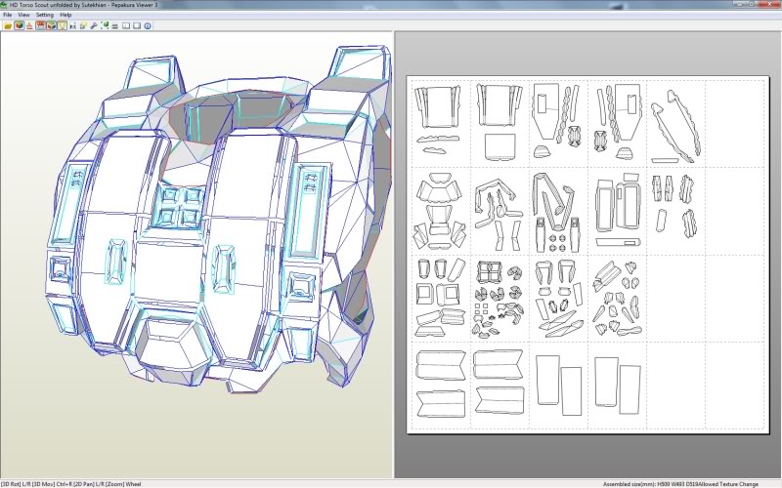Screen dimensions: 782x488
Task: Click the blue info circle icon
Action: [x=148, y=26]
